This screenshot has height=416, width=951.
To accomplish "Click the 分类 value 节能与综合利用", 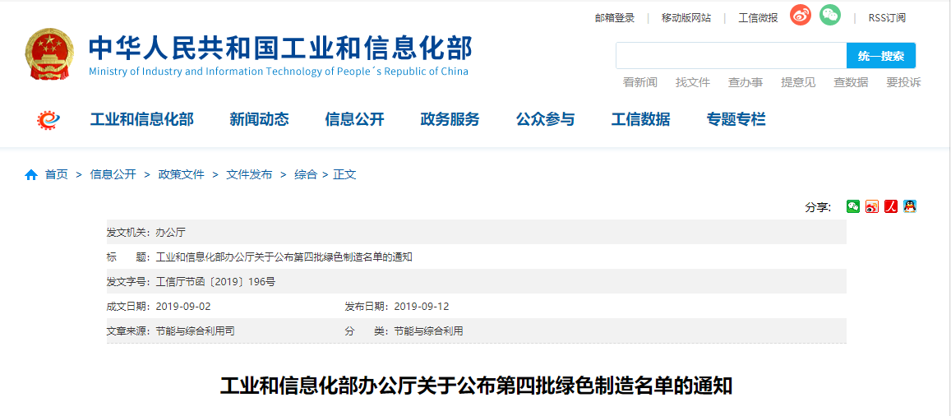I will coord(429,331).
